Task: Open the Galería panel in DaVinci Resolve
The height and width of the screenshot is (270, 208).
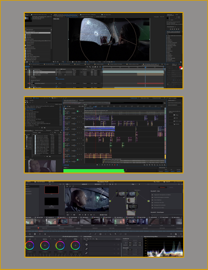Action: pos(29,182)
